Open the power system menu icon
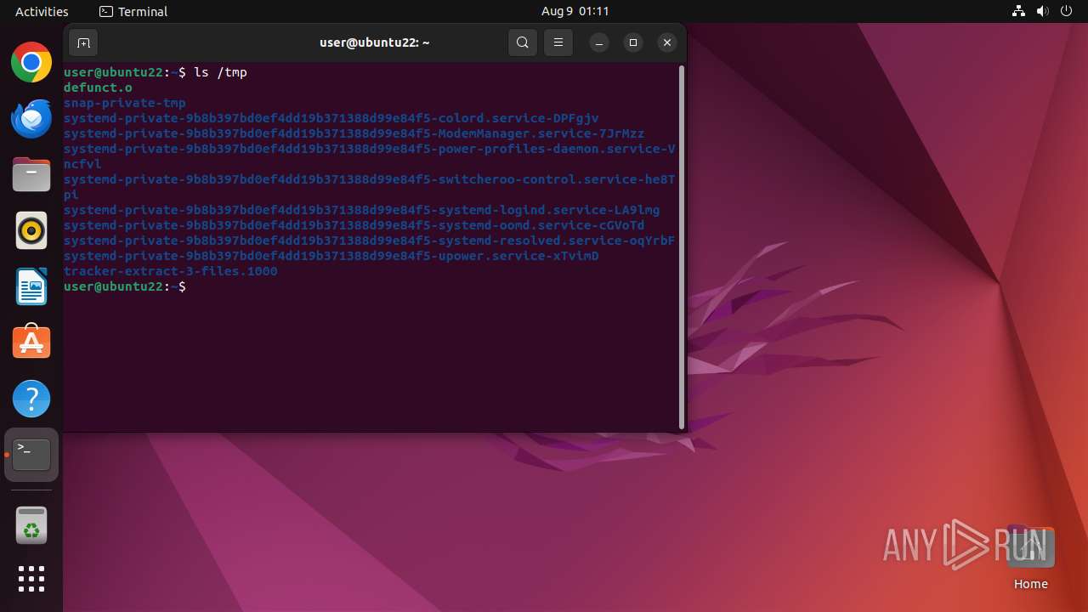1088x612 pixels. pos(1067,11)
